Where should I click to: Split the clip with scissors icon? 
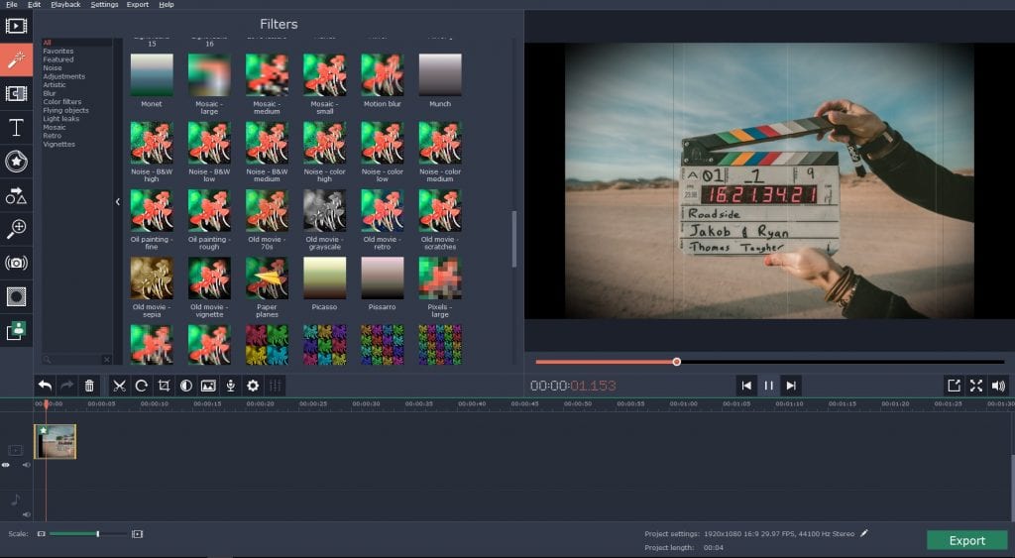119,386
